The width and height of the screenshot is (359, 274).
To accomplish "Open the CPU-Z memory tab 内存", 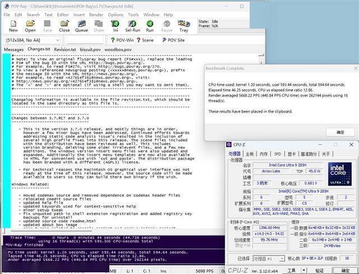I will click(x=264, y=154).
